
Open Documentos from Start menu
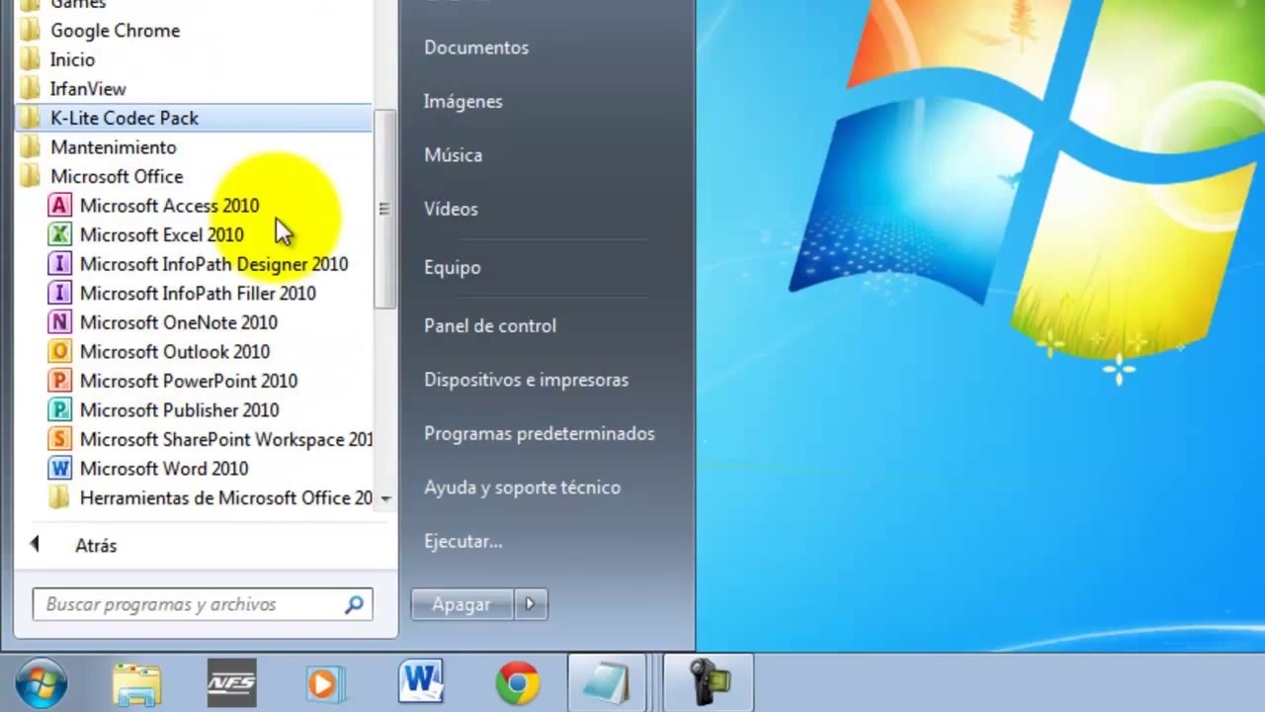point(476,47)
